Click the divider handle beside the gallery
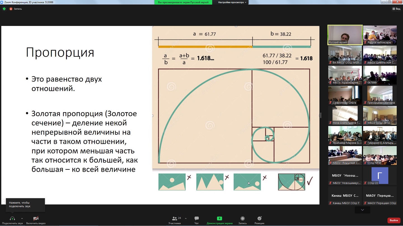 pos(321,115)
